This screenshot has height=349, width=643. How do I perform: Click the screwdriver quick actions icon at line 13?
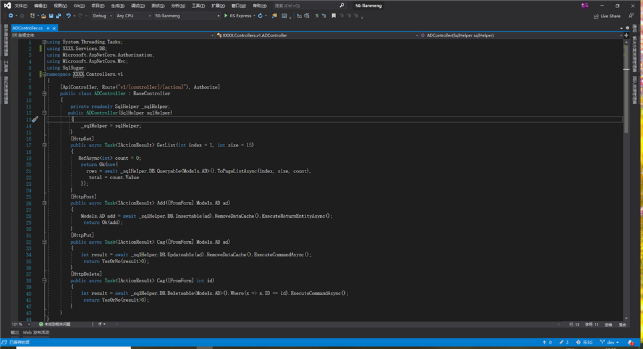[35, 119]
